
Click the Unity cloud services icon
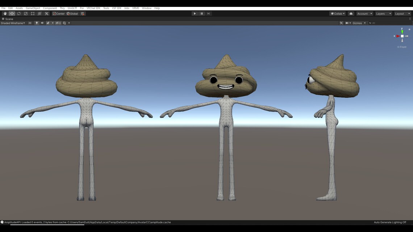pyautogui.click(x=350, y=13)
